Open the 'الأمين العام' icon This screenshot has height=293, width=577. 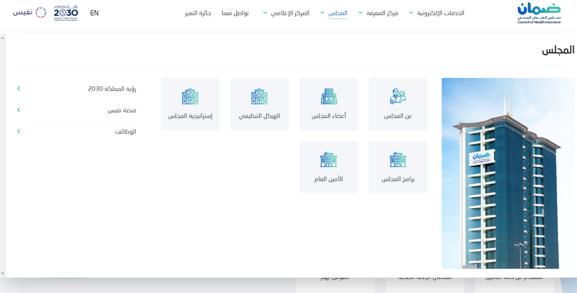329,159
